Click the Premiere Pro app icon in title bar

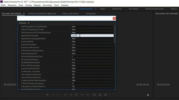click(x=1, y=2)
